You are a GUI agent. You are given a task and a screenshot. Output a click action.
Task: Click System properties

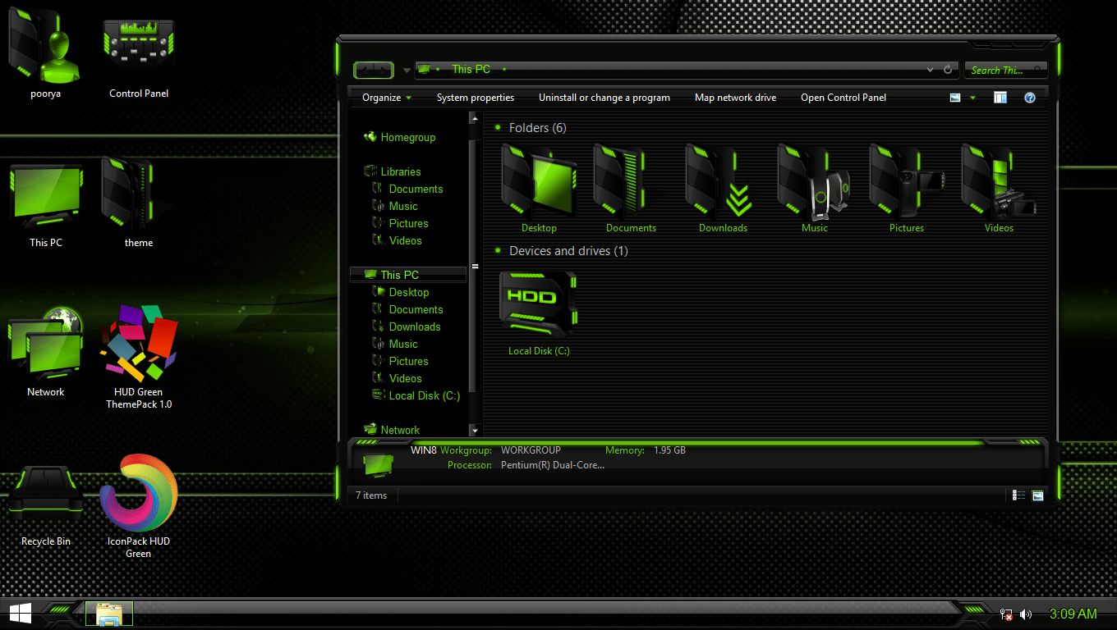476,97
